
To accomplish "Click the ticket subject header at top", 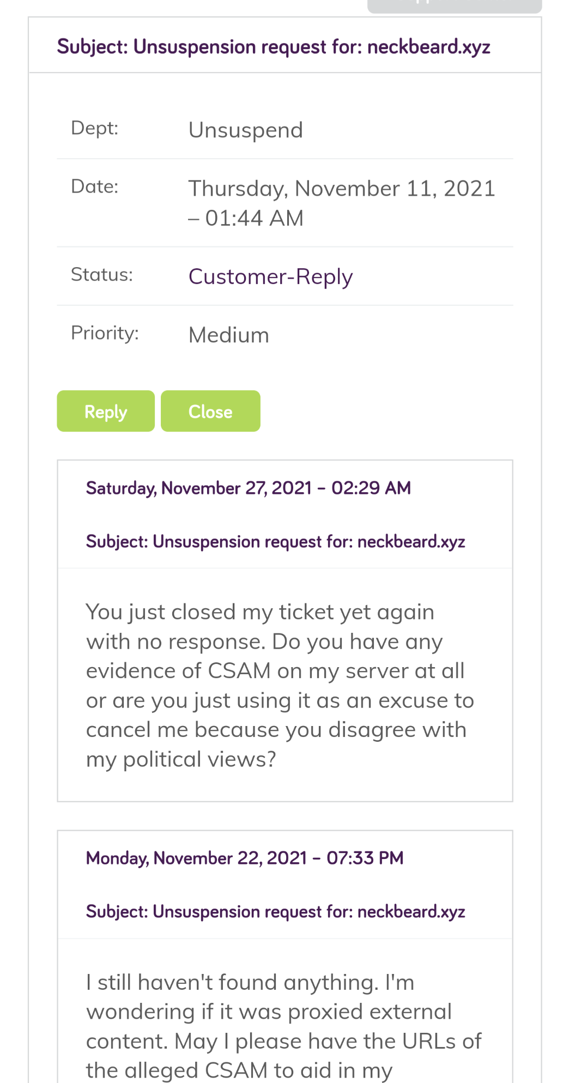I will (274, 47).
